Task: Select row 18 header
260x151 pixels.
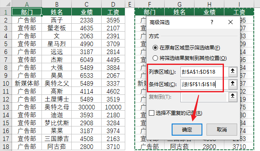Action: (x=6, y=147)
